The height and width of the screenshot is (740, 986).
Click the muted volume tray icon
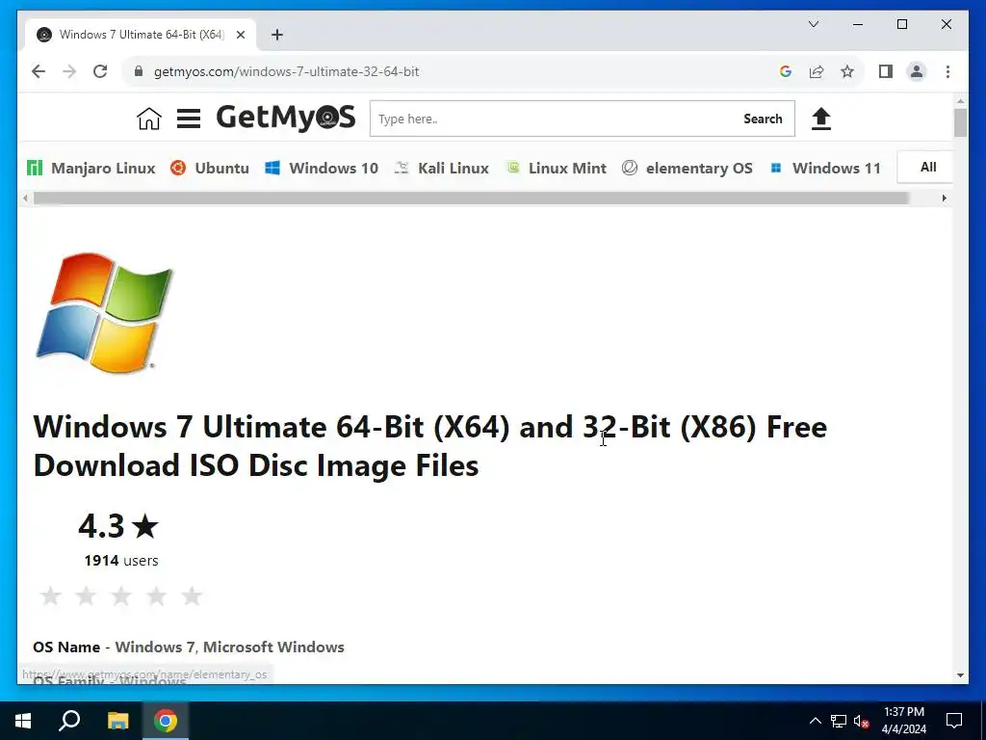coord(861,721)
